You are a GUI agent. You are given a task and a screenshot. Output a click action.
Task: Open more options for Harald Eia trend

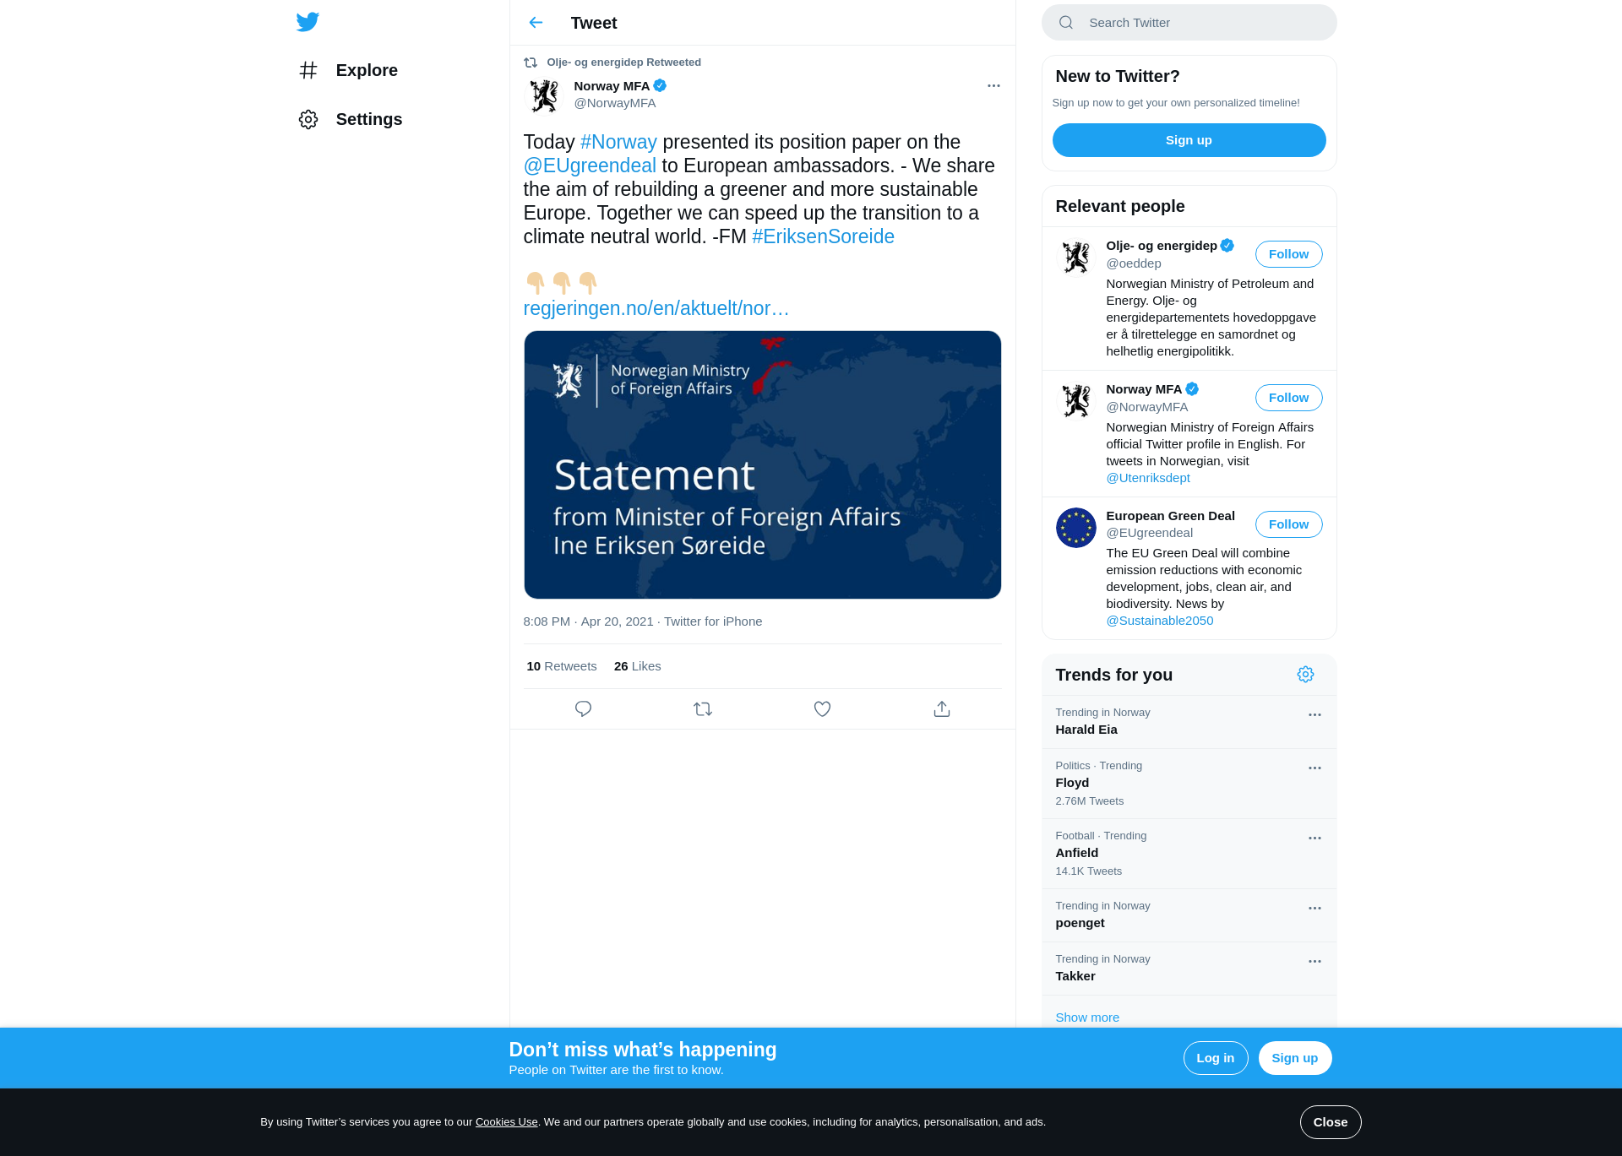[1314, 714]
